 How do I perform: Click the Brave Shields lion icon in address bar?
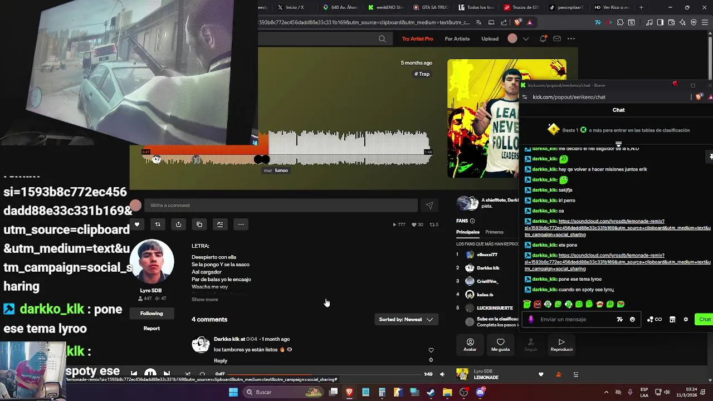pyautogui.click(x=517, y=22)
